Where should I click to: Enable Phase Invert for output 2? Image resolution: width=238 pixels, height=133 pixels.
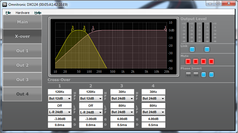click(196, 74)
